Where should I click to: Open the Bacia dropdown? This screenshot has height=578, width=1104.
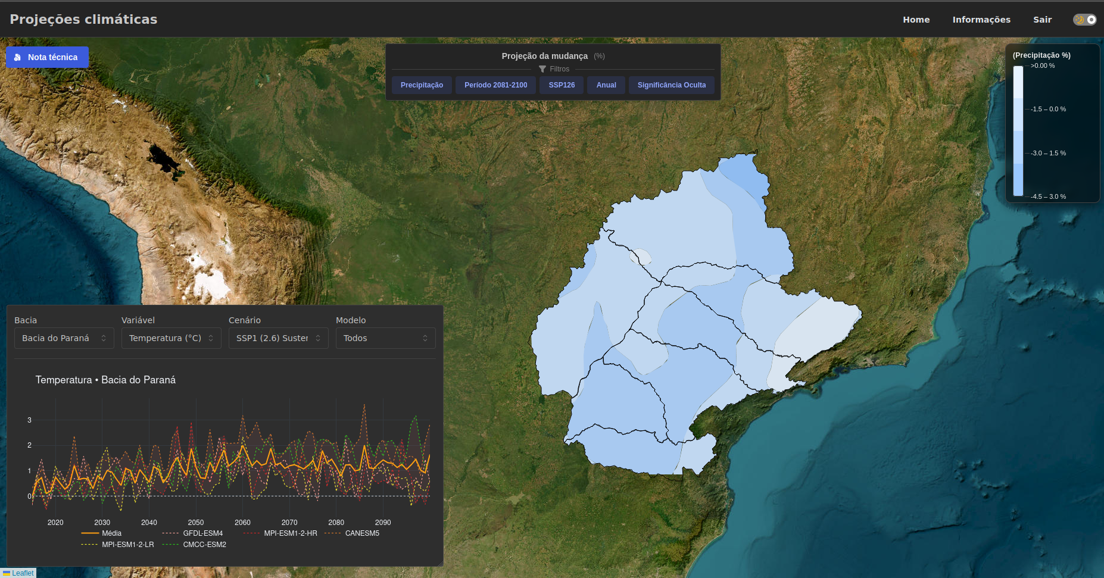pyautogui.click(x=64, y=338)
